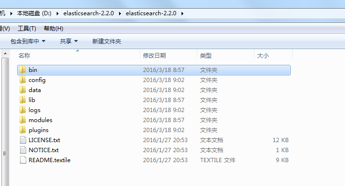Screen dimensions: 345x186
Task: Open the 工具(T) menu
Action: 27,29
